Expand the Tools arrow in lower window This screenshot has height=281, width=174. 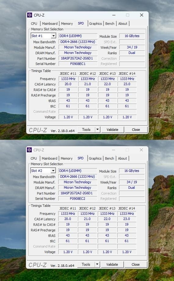(97, 264)
